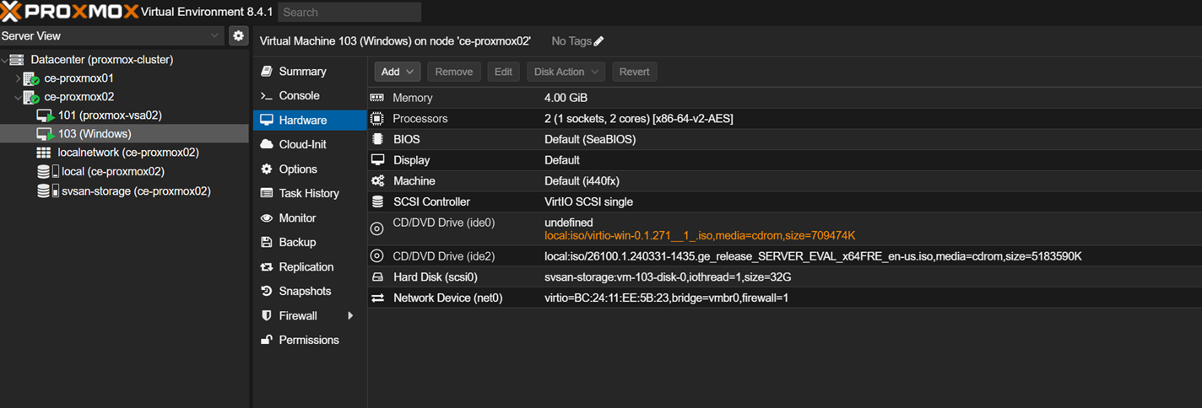Screen dimensions: 1202x408
Task: Click the Network Device net0 arrows icon
Action: coord(377,298)
